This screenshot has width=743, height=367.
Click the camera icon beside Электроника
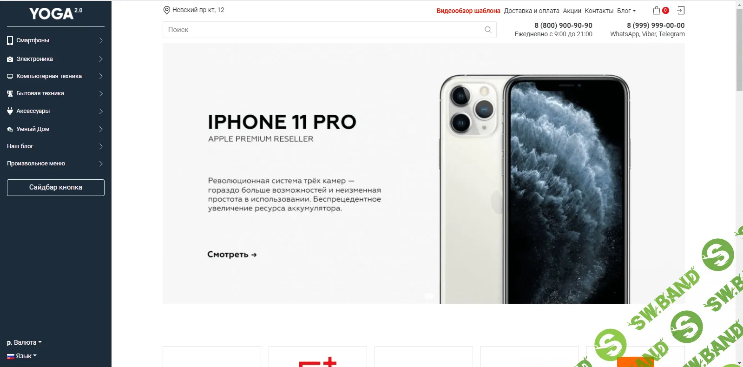coord(10,59)
